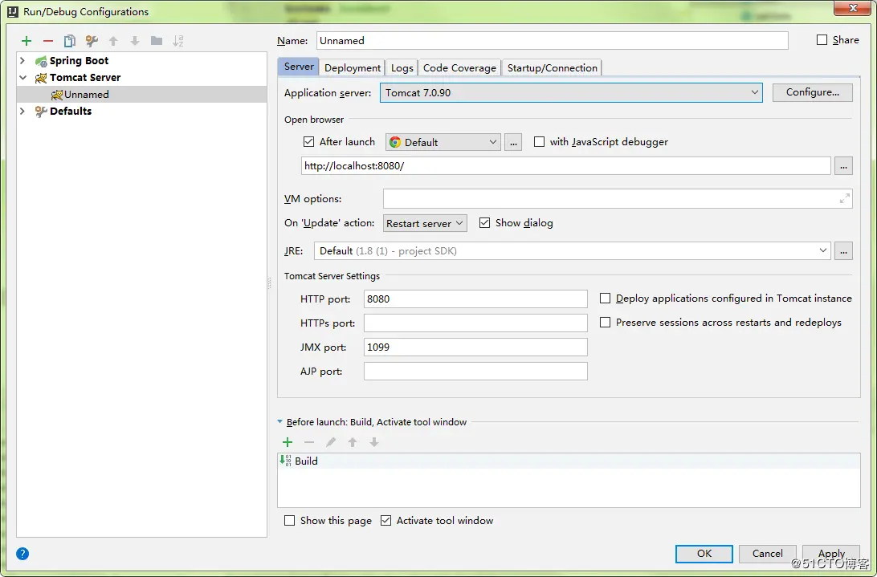
Task: Toggle Activate tool window checkbox
Action: pyautogui.click(x=386, y=521)
